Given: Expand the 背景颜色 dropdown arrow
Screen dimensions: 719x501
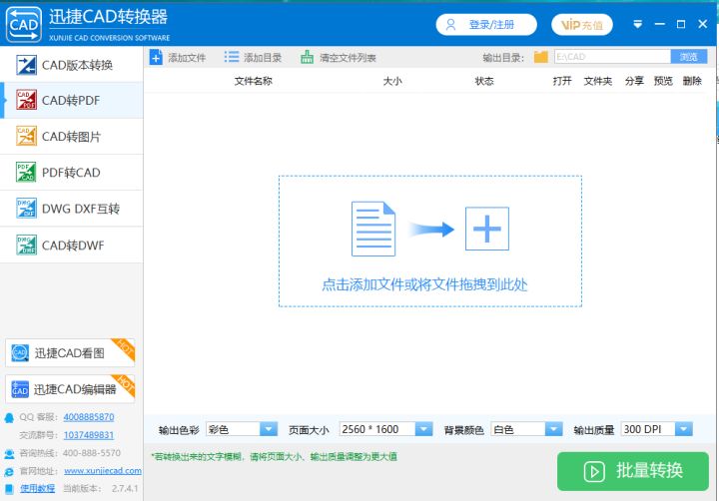Looking at the screenshot, I should [553, 429].
